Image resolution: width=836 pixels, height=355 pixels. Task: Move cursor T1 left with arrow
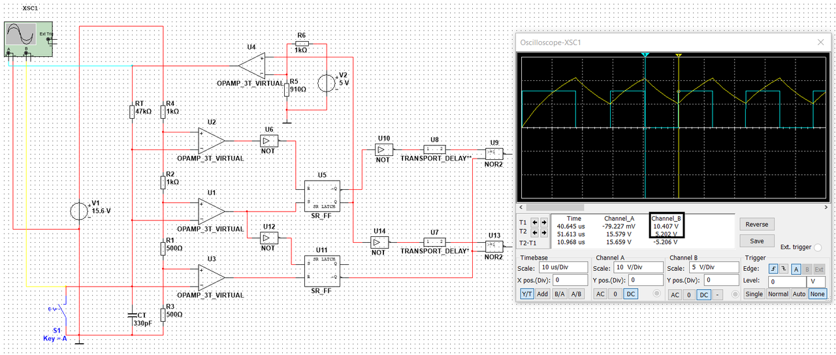pos(534,222)
